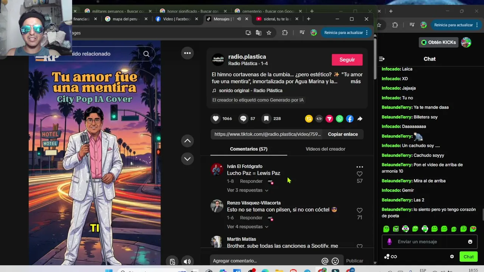Toggle the video sound speaker icon

coord(187,261)
